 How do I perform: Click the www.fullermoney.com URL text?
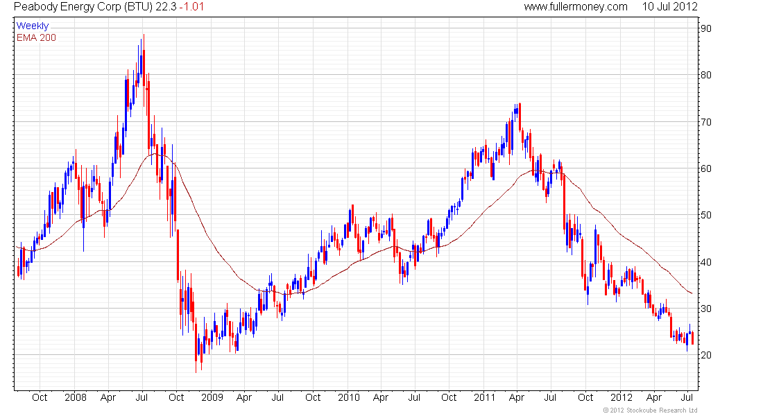pos(576,7)
